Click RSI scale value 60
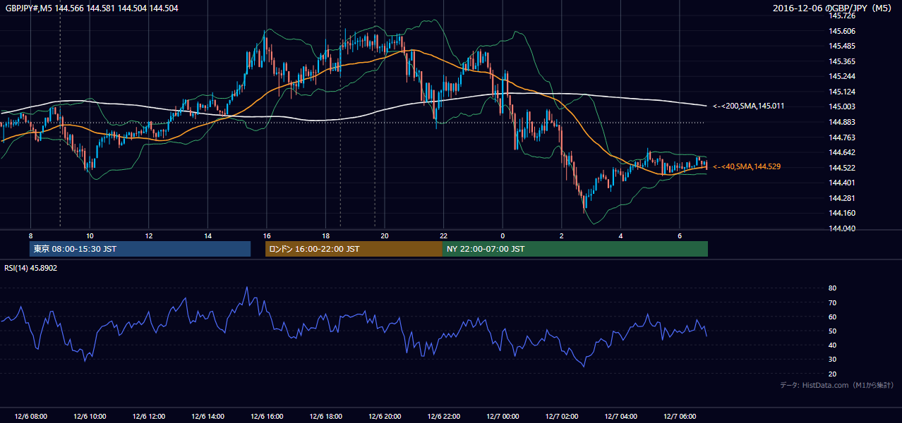 (x=832, y=317)
